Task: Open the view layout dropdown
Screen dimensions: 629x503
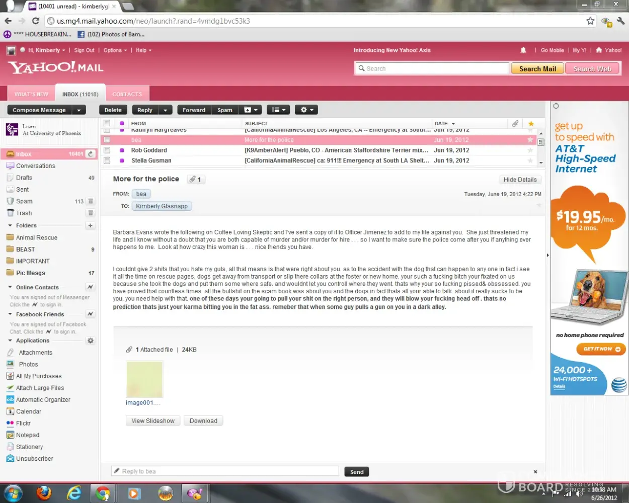Action: 278,110
